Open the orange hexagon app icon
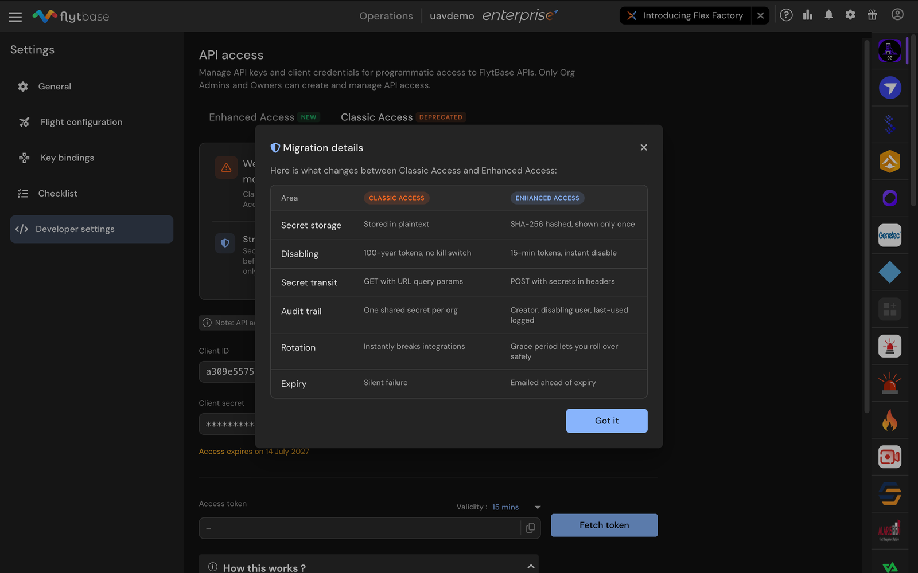Screen dimensions: 918x573 (x=890, y=162)
